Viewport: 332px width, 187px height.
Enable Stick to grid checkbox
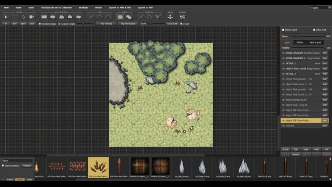click(283, 30)
